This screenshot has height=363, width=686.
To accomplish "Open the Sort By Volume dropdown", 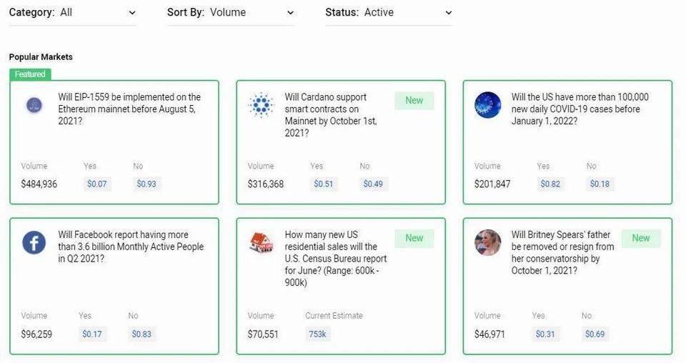I will [231, 13].
